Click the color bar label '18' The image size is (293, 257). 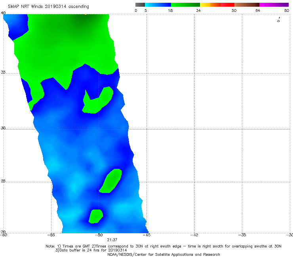(170, 11)
